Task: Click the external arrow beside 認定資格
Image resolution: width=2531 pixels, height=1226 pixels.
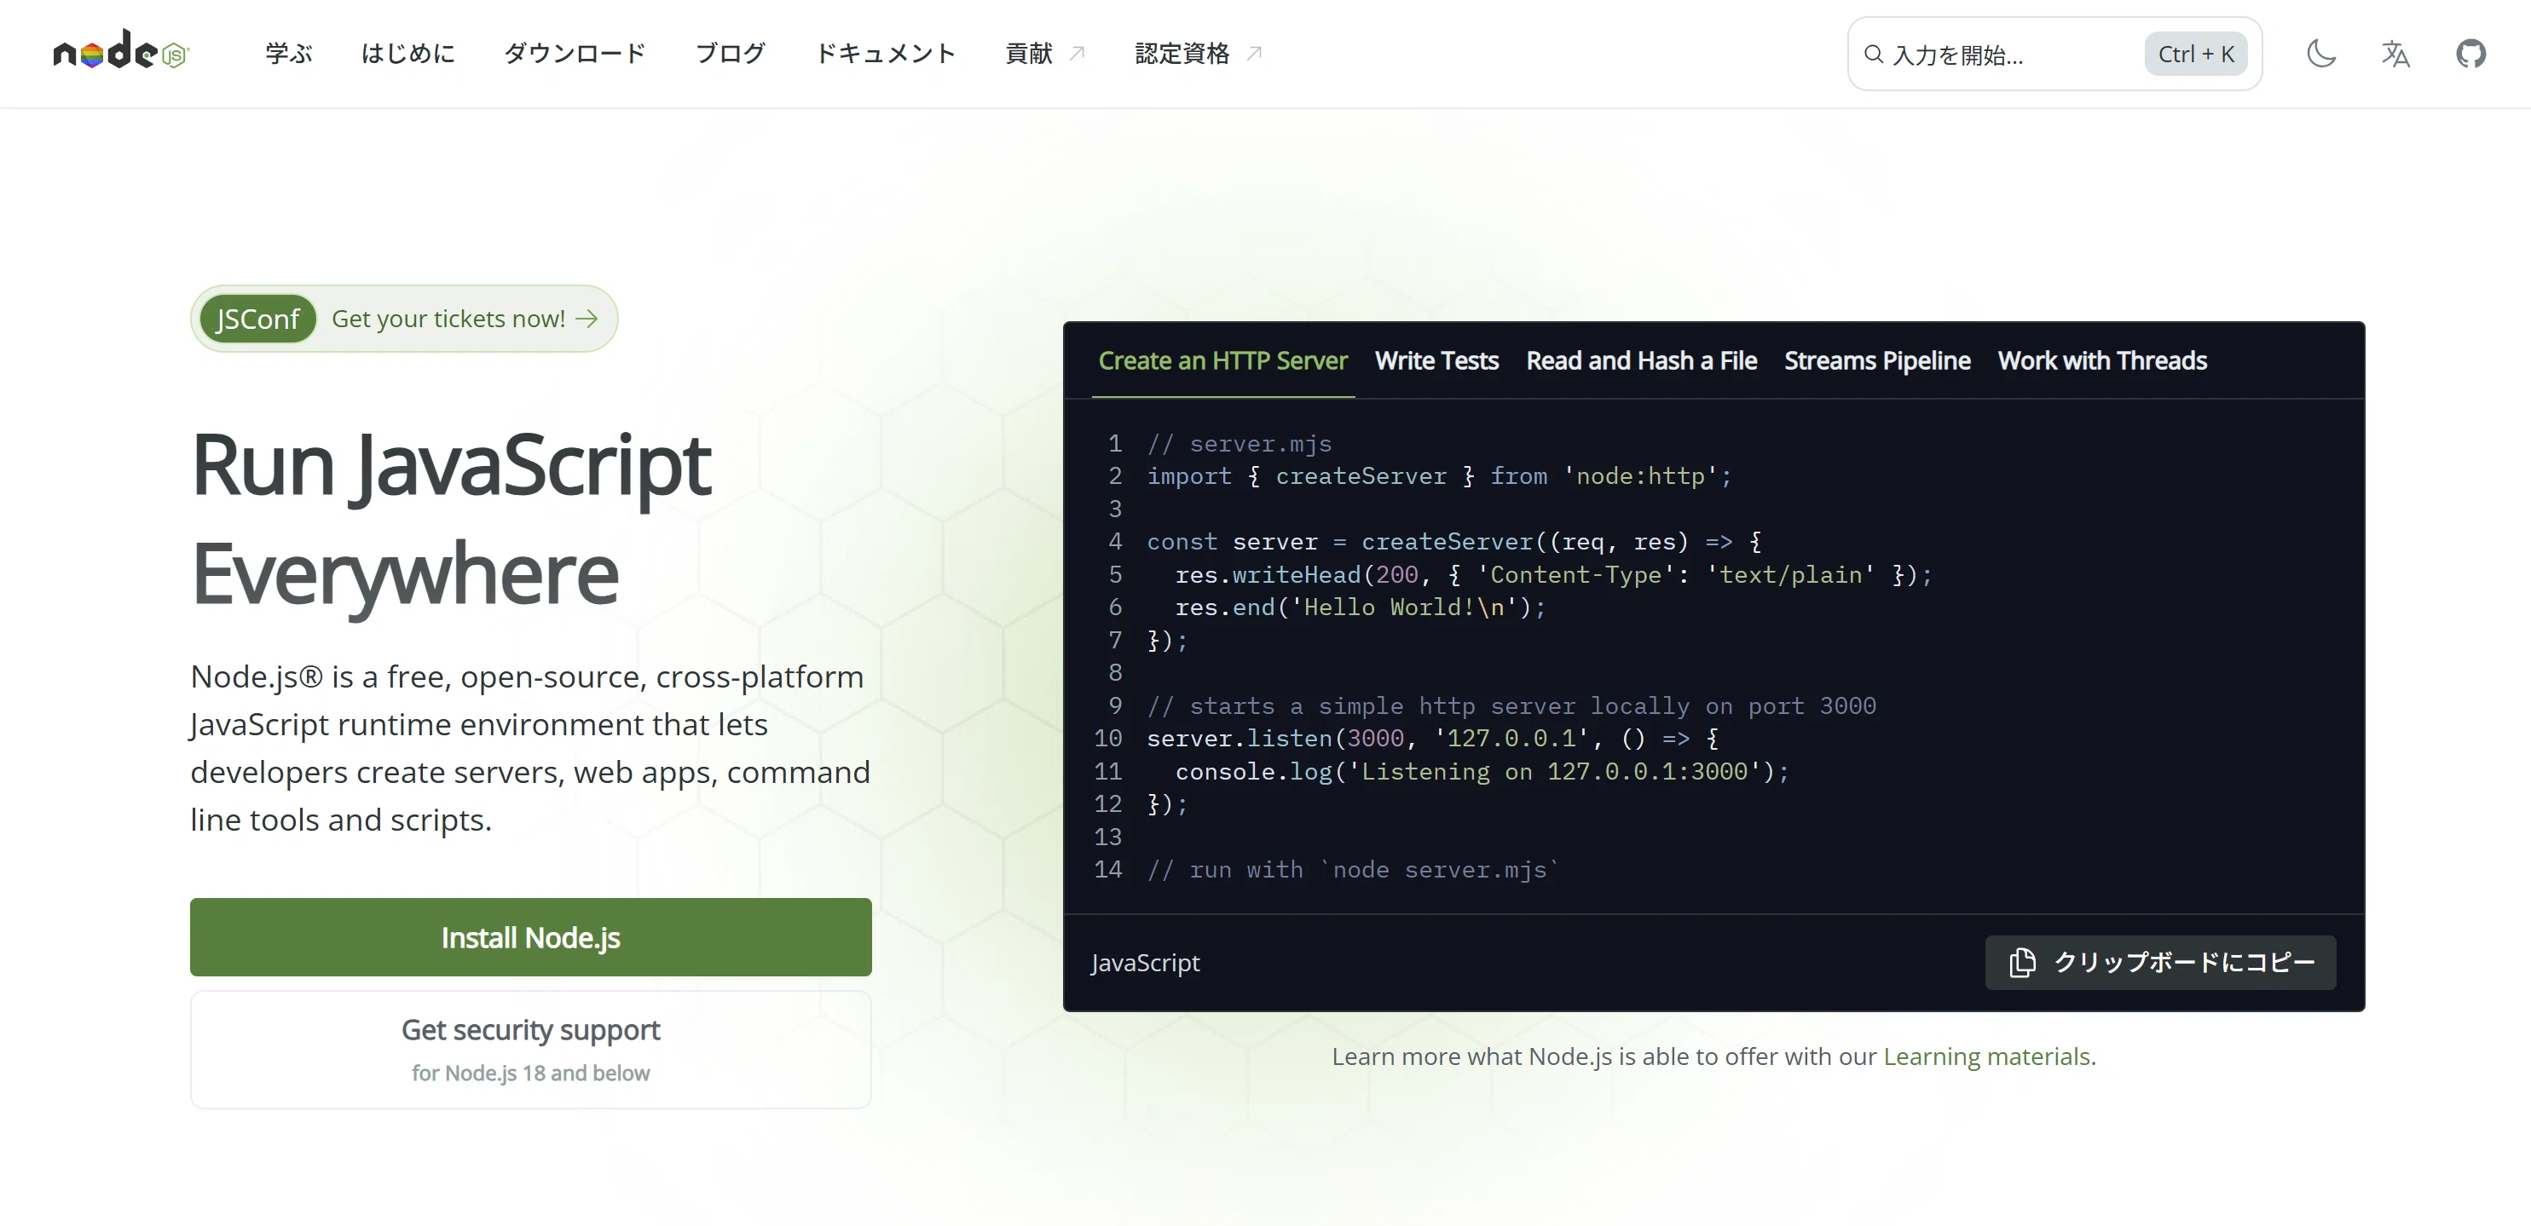Action: click(1254, 53)
